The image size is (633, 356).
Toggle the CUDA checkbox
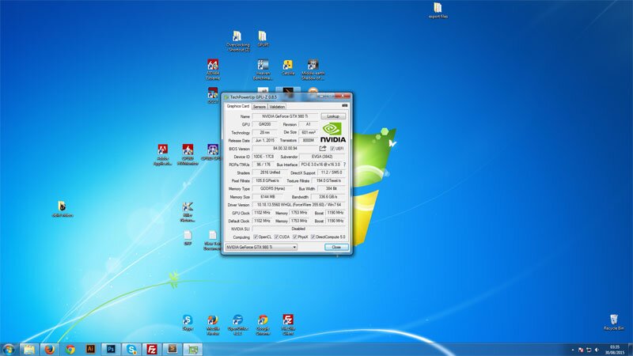tap(276, 237)
